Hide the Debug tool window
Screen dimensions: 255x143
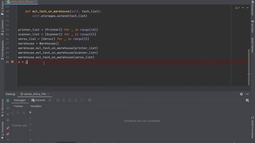point(247,94)
